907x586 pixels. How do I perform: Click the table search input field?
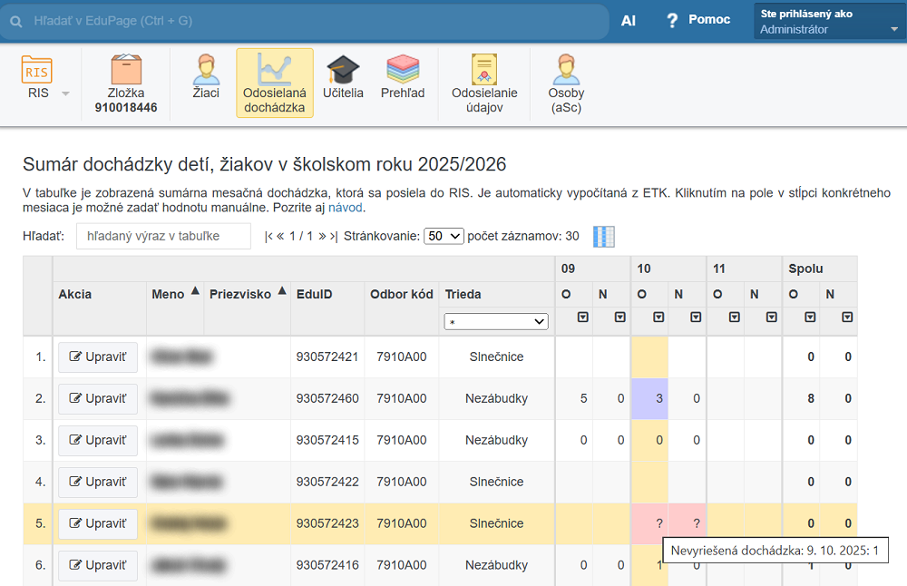click(x=163, y=236)
